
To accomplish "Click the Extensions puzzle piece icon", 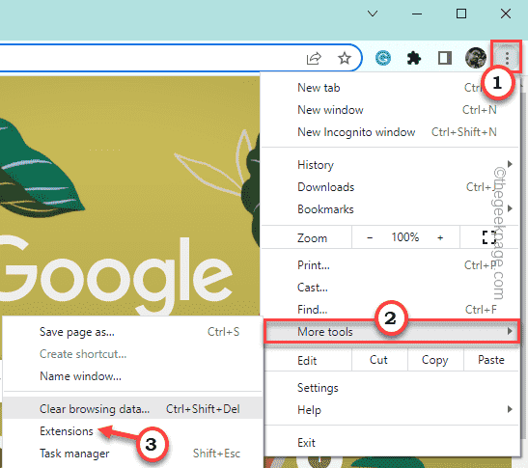I will click(x=413, y=58).
